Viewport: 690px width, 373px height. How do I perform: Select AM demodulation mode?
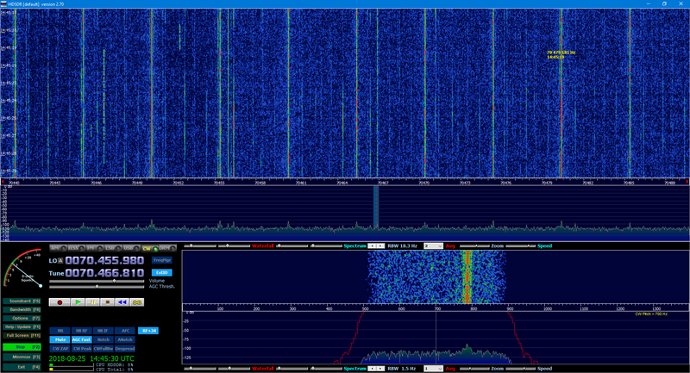click(58, 248)
